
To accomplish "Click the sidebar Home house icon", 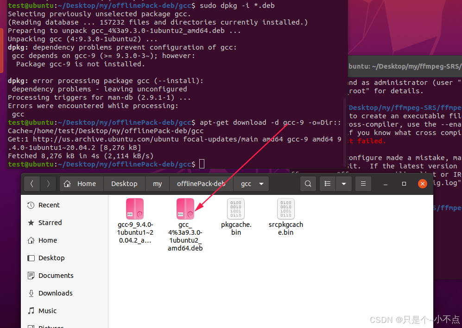I will coord(31,240).
